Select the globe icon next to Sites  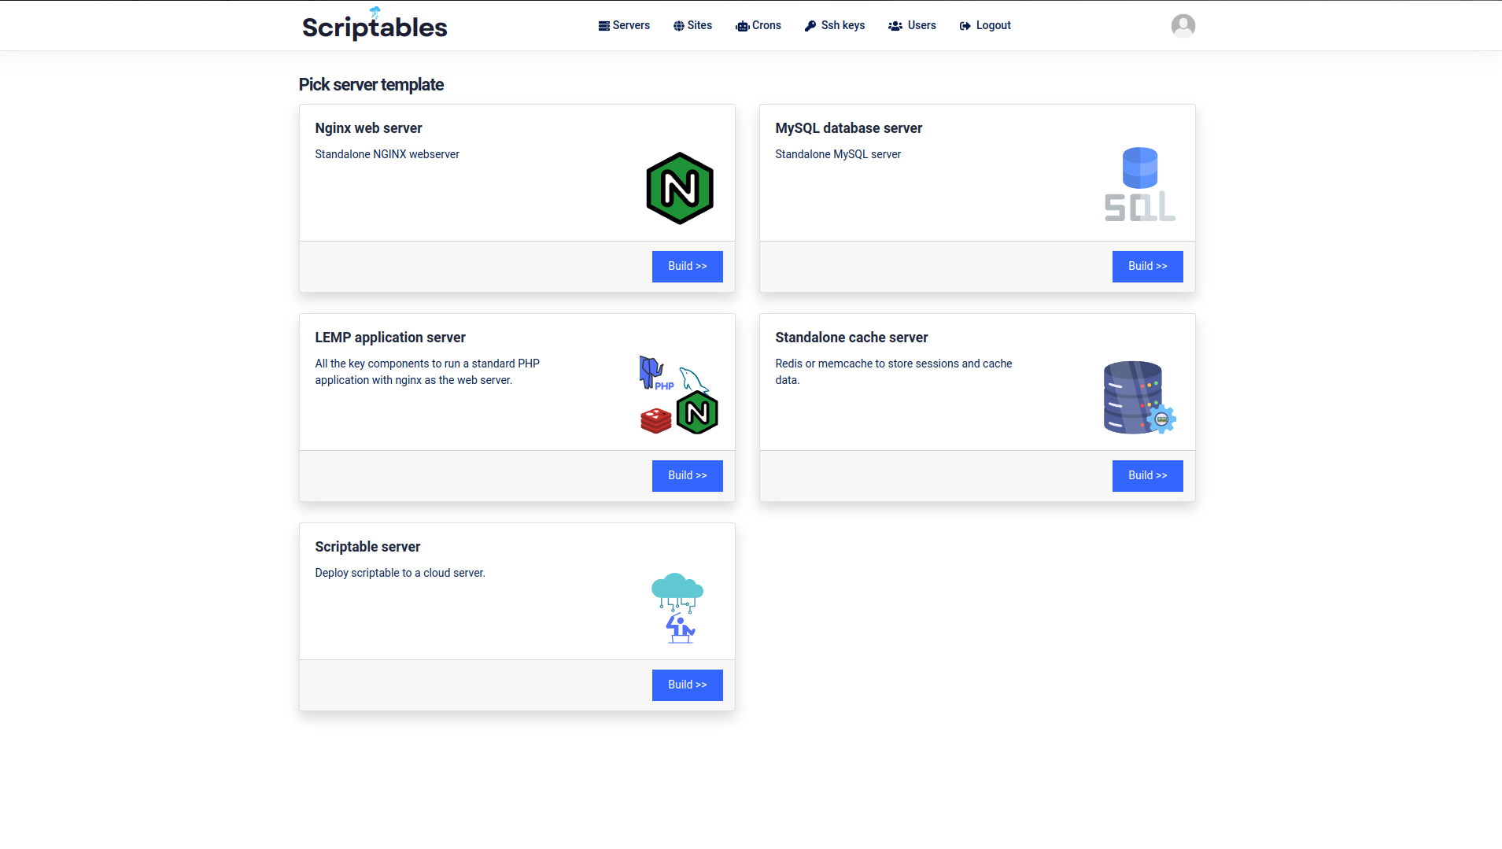point(678,25)
